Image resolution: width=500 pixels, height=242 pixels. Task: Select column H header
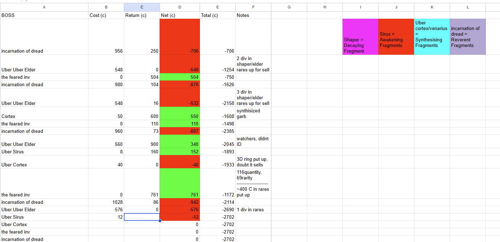(325, 7)
